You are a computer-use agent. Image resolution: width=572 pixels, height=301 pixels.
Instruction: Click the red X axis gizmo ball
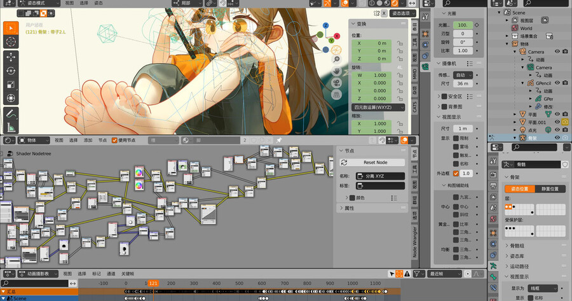(337, 36)
